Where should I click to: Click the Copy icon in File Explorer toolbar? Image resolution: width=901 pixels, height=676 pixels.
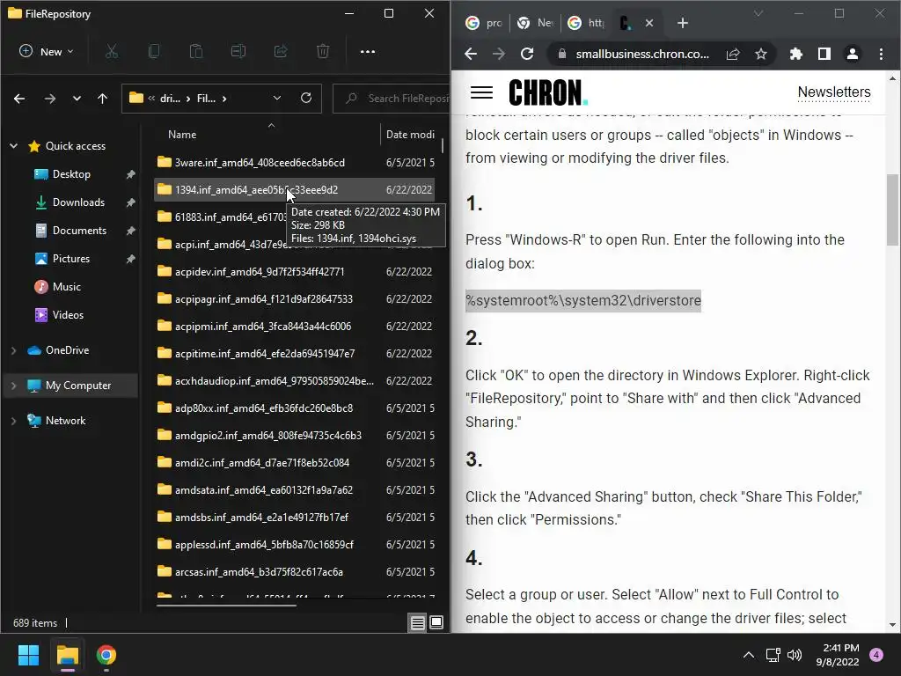(154, 52)
